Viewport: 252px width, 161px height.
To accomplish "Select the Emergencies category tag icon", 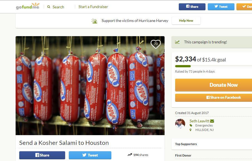I will (190, 125).
